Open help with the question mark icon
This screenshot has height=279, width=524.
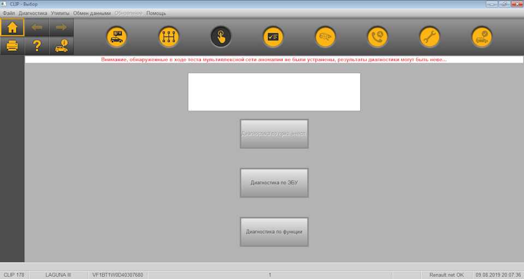(37, 46)
